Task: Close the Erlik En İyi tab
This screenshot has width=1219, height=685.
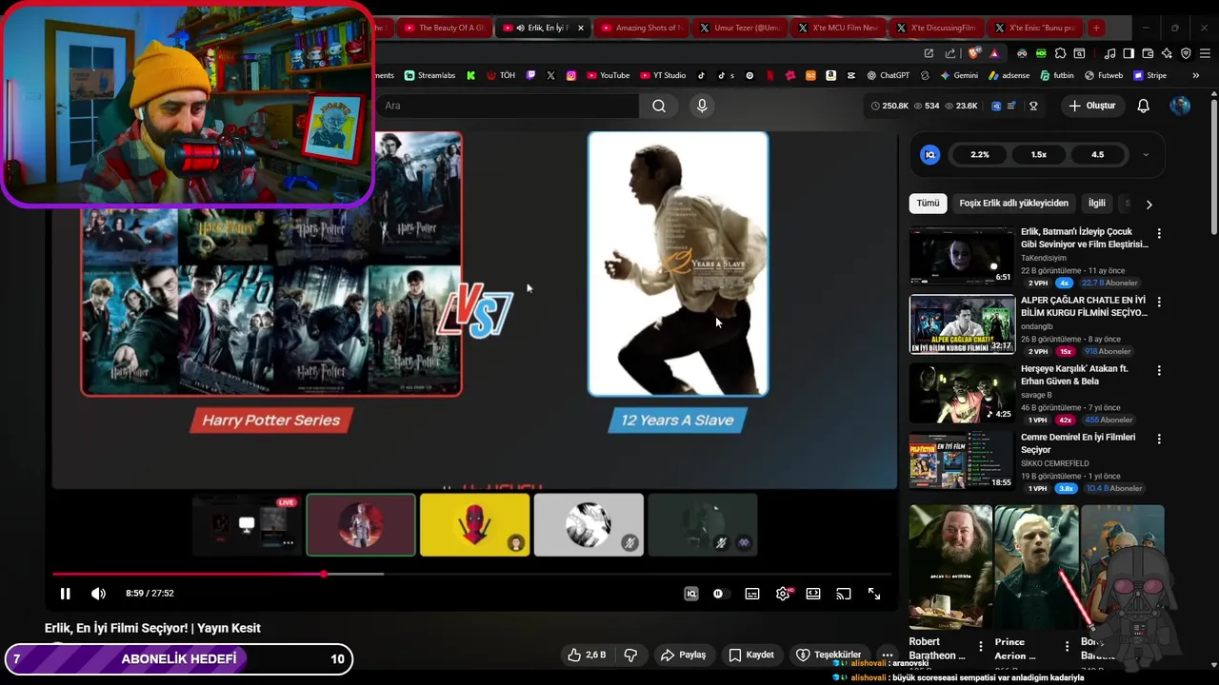Action: click(x=581, y=28)
